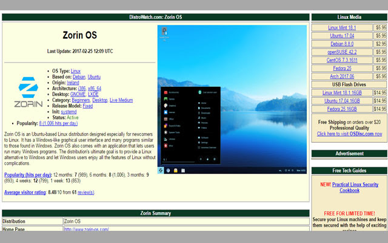388x243 pixels.
Task: Open the Ubuntu link under Based on
Action: point(94,77)
